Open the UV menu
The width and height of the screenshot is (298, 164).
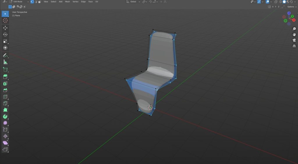tap(97, 2)
